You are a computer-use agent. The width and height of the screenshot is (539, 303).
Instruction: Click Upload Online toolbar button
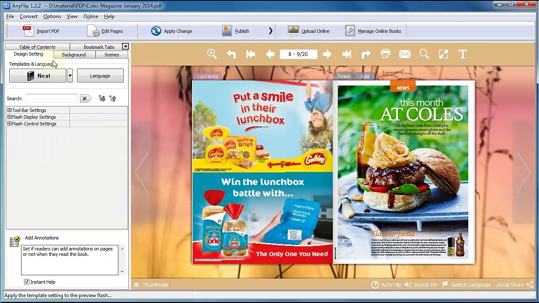(309, 31)
